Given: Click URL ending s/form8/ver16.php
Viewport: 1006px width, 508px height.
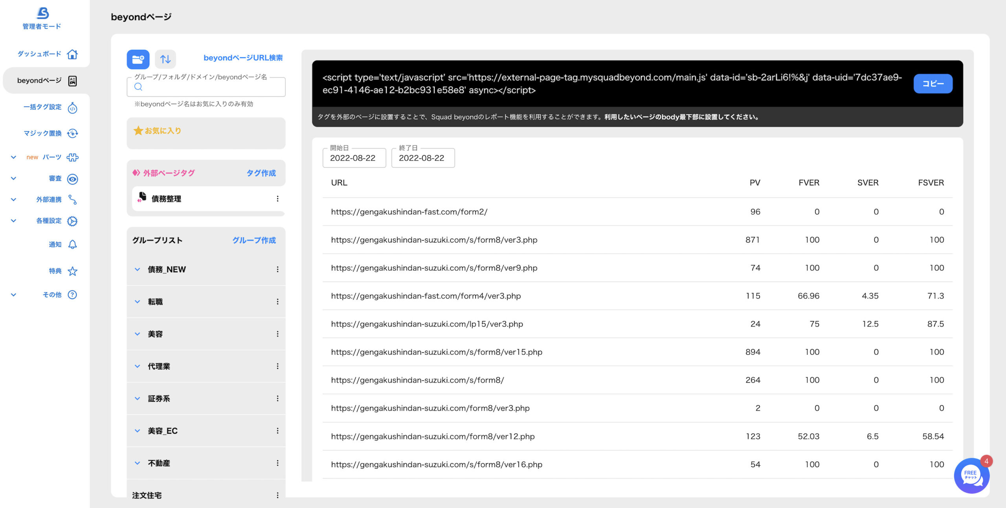Looking at the screenshot, I should pyautogui.click(x=437, y=464).
